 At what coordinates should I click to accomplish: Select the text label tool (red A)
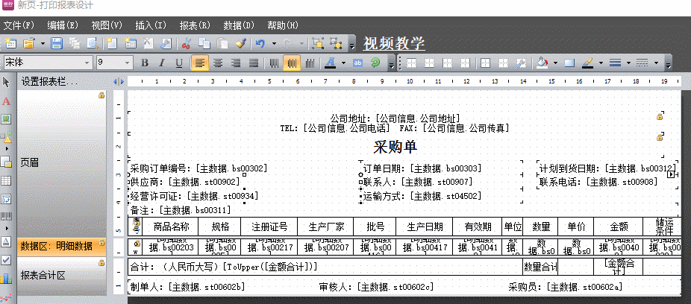[7, 101]
